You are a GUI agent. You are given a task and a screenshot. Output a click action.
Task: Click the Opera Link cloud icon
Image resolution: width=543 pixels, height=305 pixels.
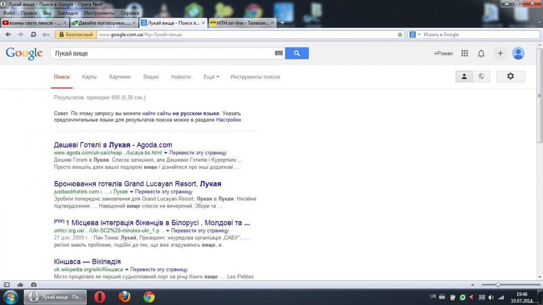click(20, 285)
